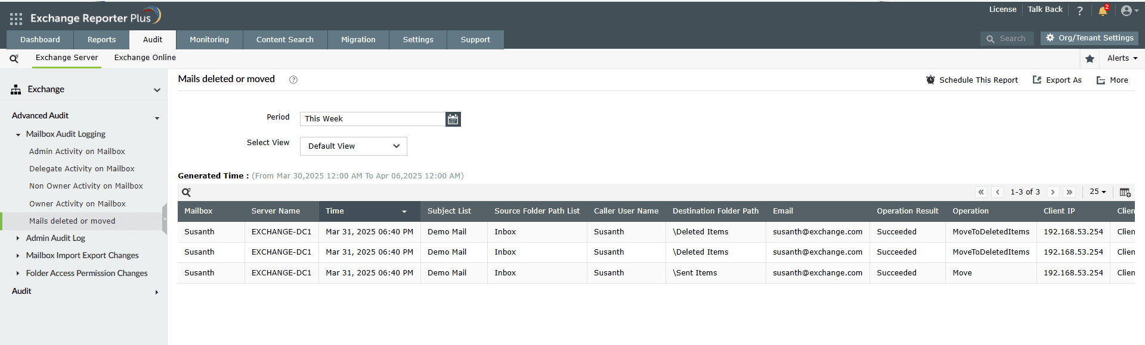The image size is (1145, 345).
Task: Open the Support tab
Action: tap(475, 40)
